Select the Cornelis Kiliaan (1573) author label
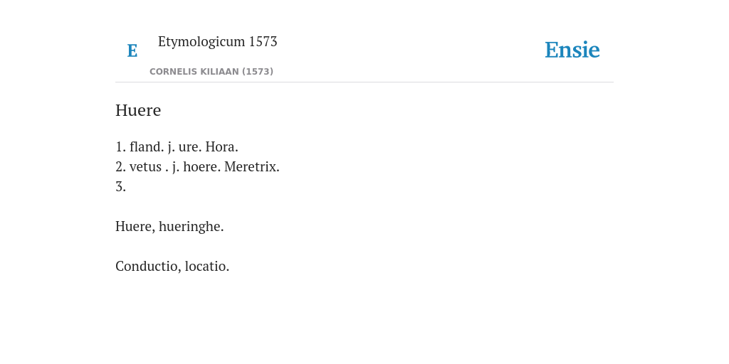729x364 pixels. [x=211, y=72]
